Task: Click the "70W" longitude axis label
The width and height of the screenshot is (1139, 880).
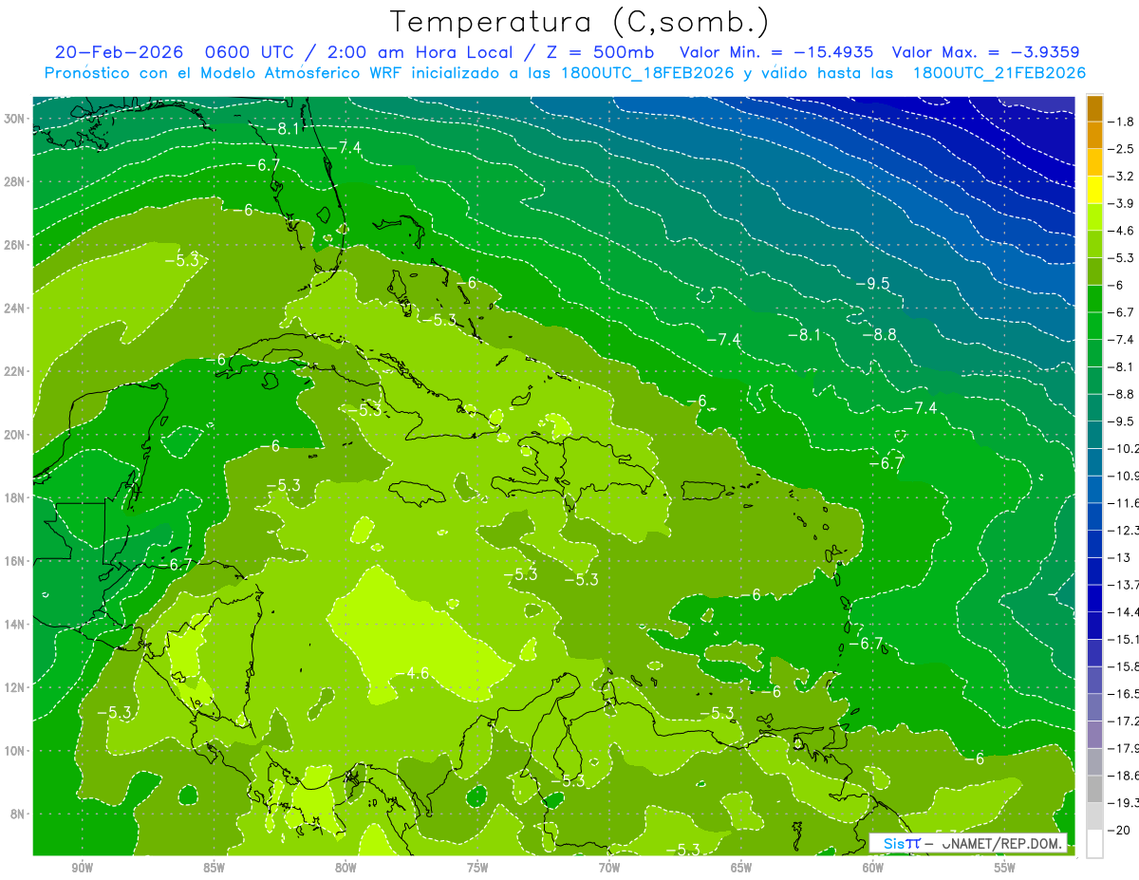Action: pos(609,868)
